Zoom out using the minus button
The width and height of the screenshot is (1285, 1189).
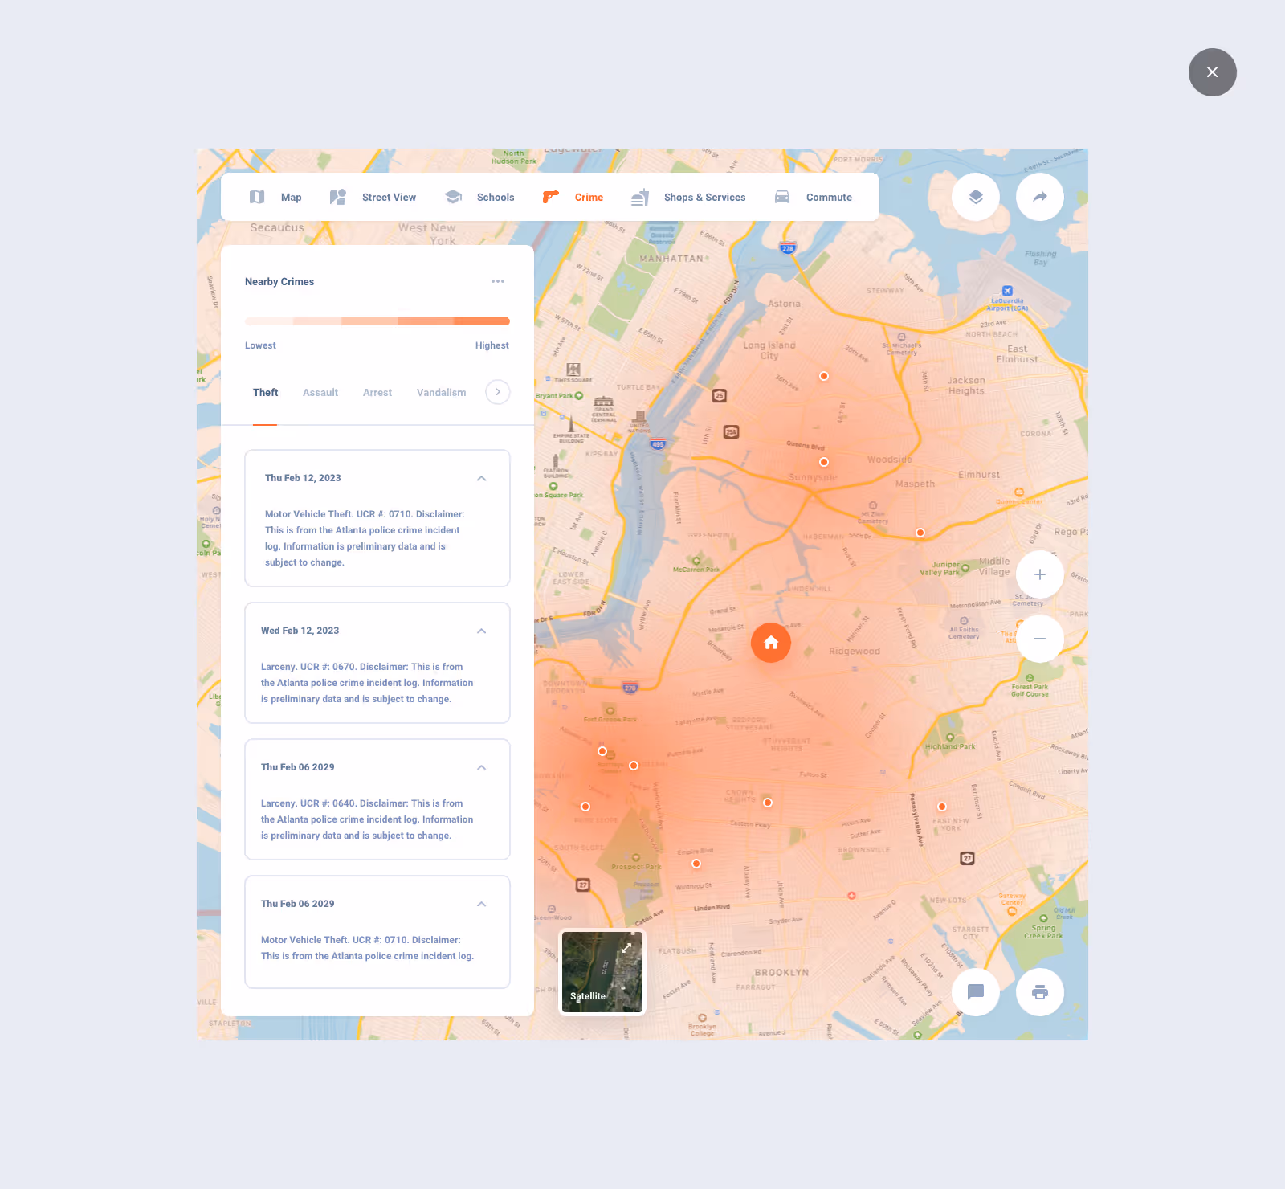[1039, 639]
